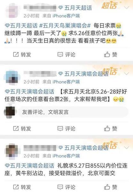Open the #五月天鸟巢演唱会# hashtag link
Image resolution: width=133 pixels, height=192 pixels.
point(65,26)
